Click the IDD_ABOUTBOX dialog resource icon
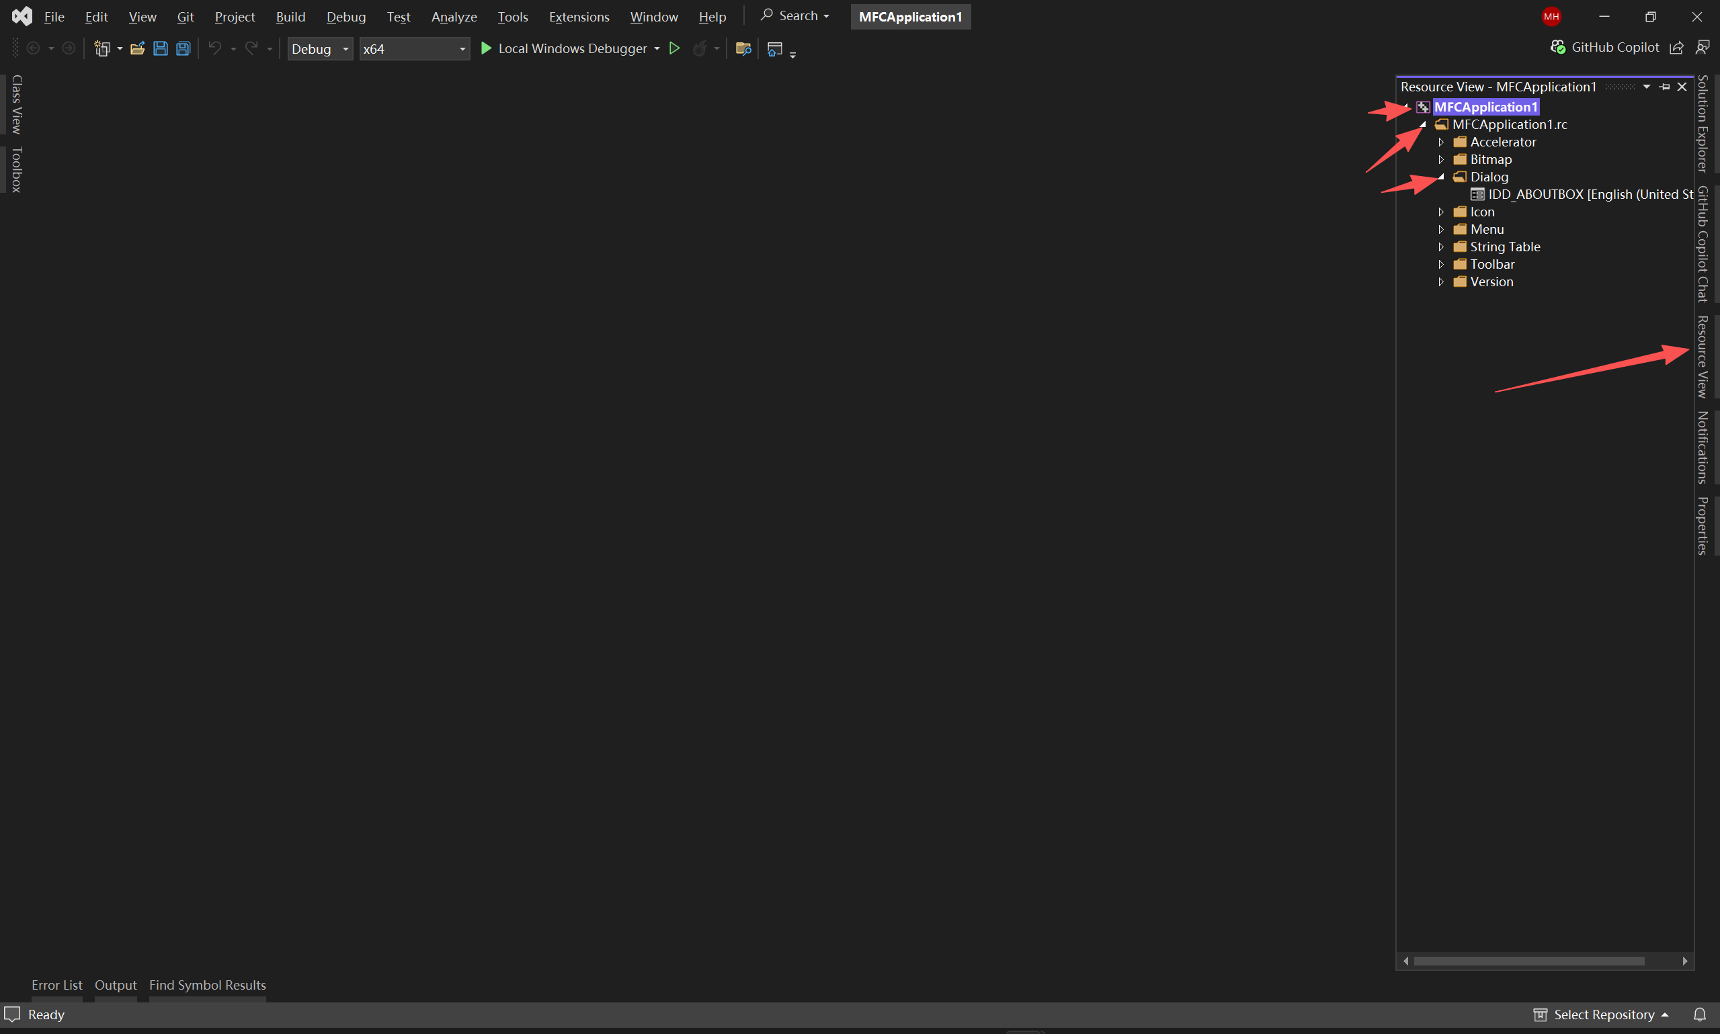Image resolution: width=1720 pixels, height=1034 pixels. coord(1477,194)
